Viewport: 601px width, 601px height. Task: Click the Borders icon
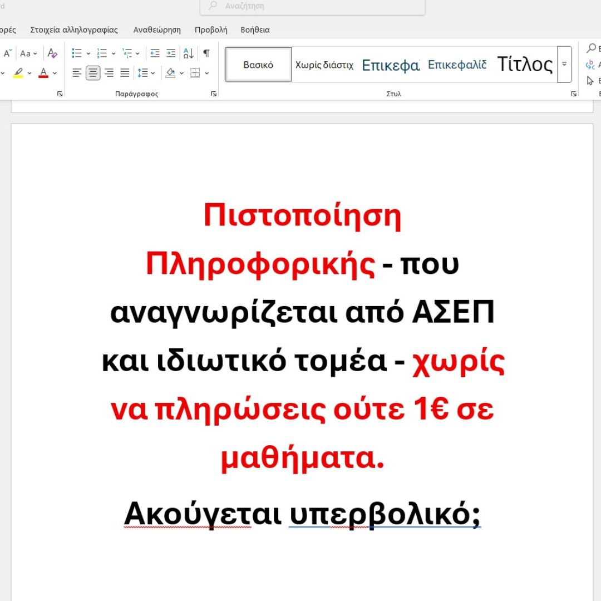[195, 73]
